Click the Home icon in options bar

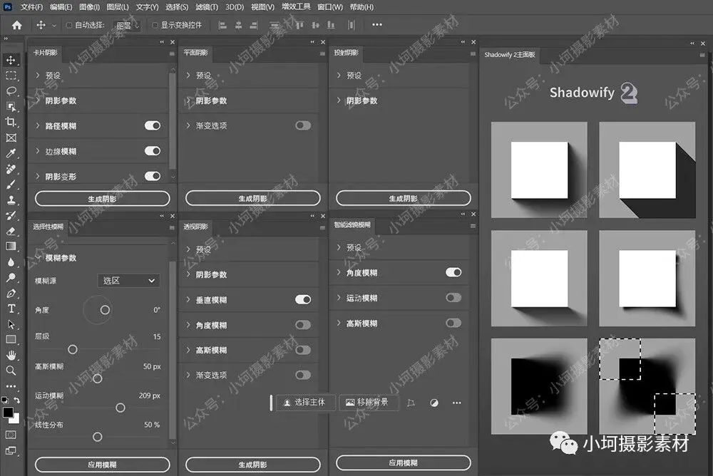pyautogui.click(x=17, y=25)
